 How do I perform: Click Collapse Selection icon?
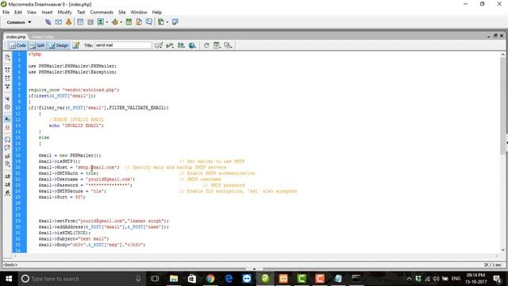pyautogui.click(x=7, y=78)
